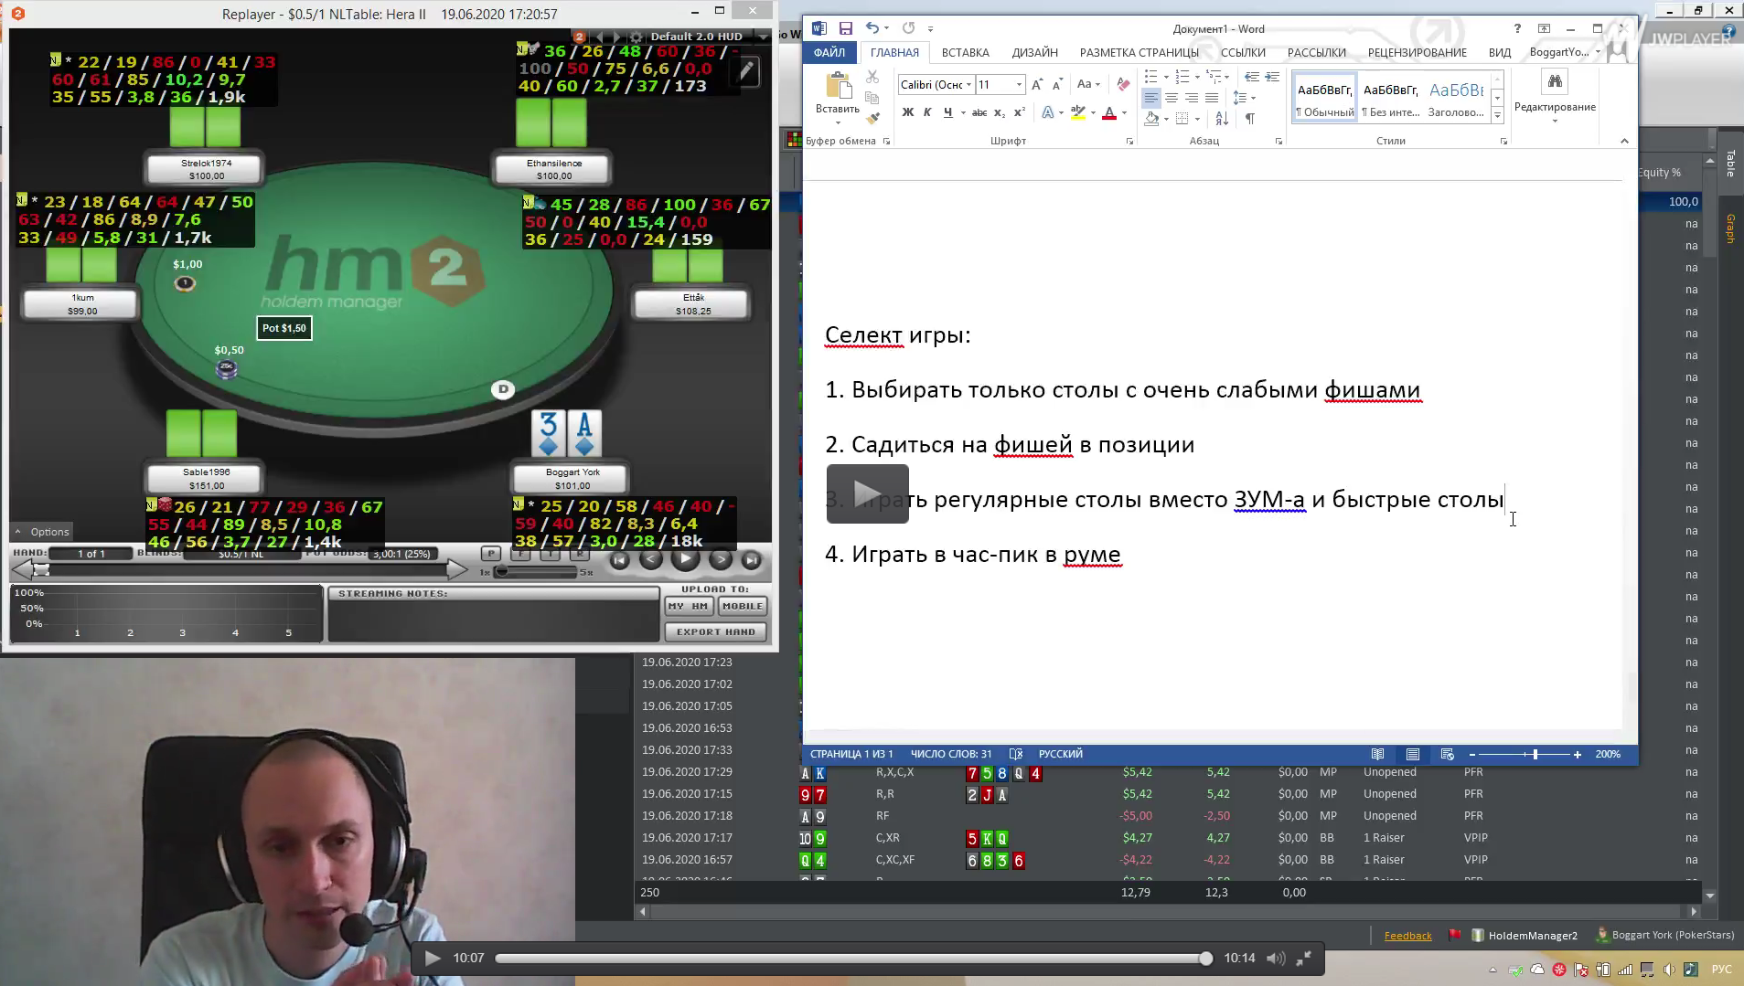Image resolution: width=1744 pixels, height=986 pixels.
Task: Expand the Replayer Options panel
Action: click(41, 532)
